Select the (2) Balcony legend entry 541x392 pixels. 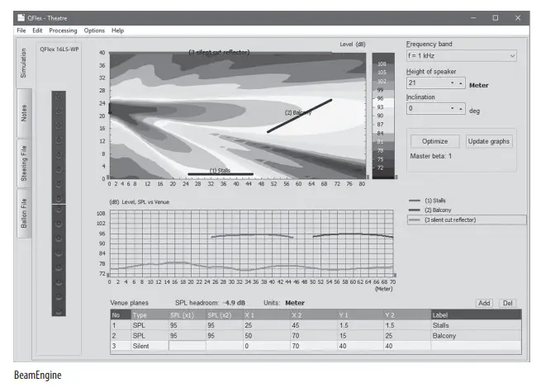(429, 210)
